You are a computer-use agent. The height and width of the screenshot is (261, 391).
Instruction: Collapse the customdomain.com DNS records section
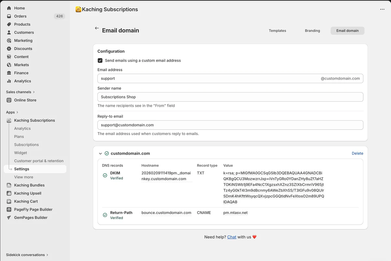100,153
